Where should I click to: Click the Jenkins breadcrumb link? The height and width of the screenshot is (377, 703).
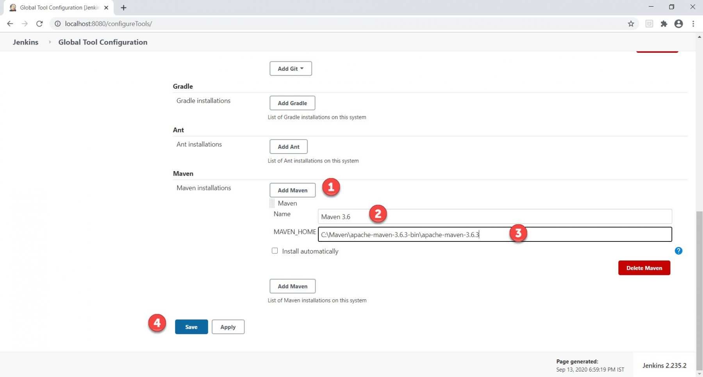coord(25,42)
